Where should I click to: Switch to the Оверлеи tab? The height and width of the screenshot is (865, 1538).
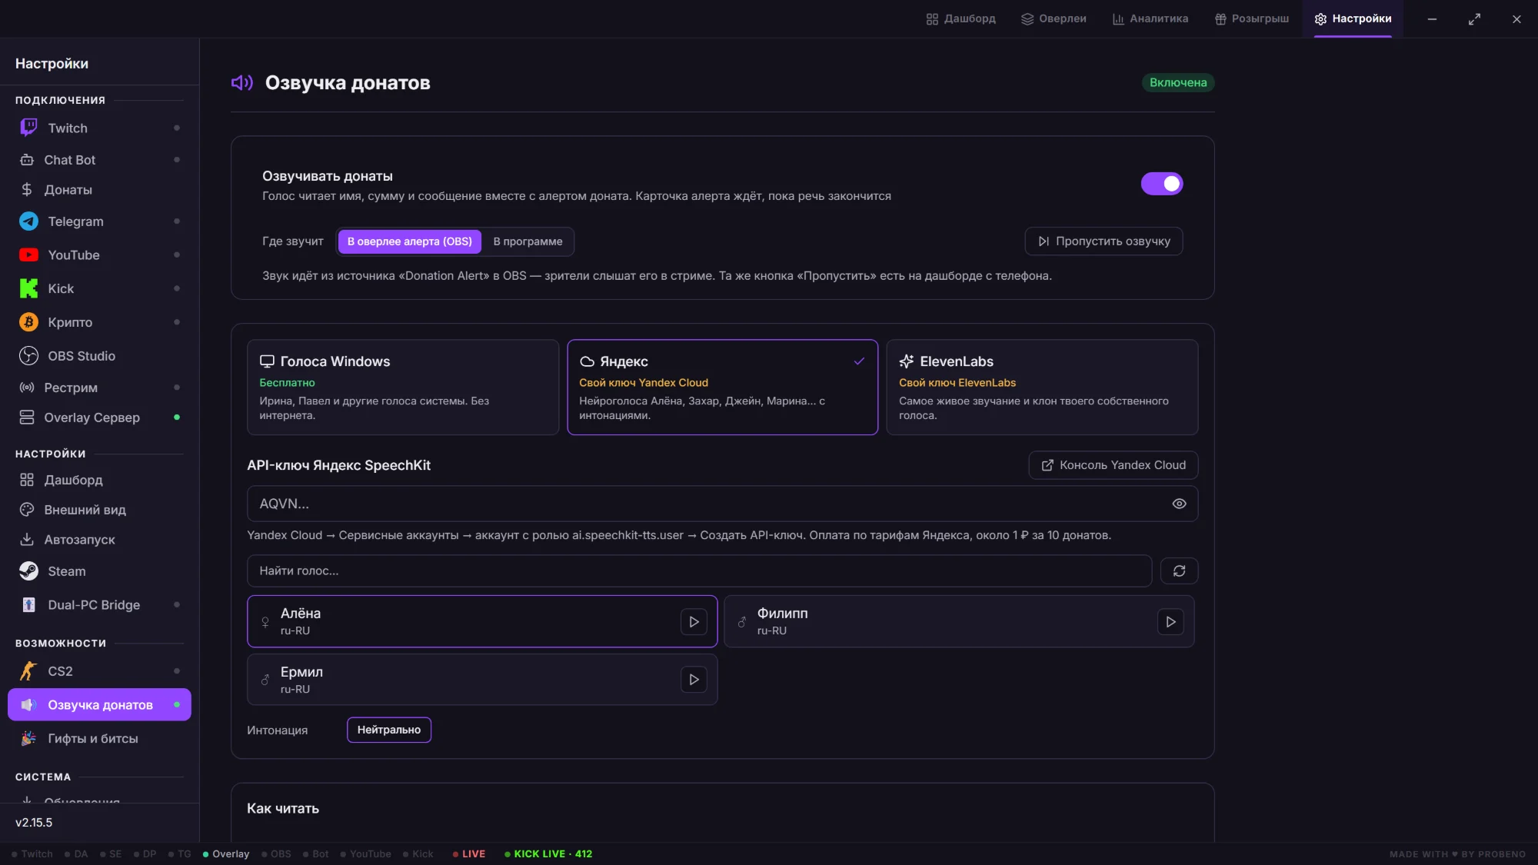pos(1054,18)
